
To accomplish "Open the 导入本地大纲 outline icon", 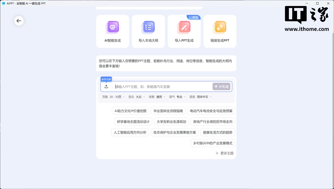I will (x=148, y=27).
